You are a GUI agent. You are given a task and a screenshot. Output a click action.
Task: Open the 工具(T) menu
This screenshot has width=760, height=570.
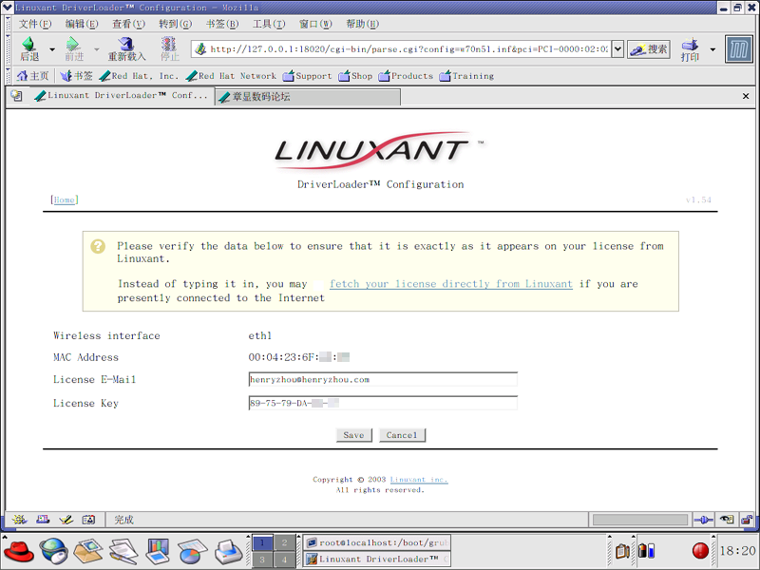coord(269,24)
